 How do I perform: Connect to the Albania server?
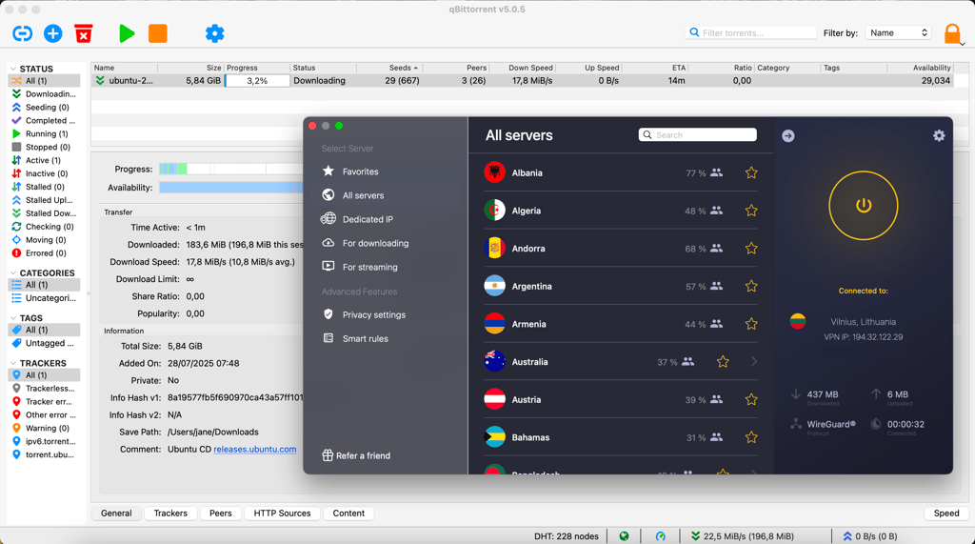coord(621,172)
